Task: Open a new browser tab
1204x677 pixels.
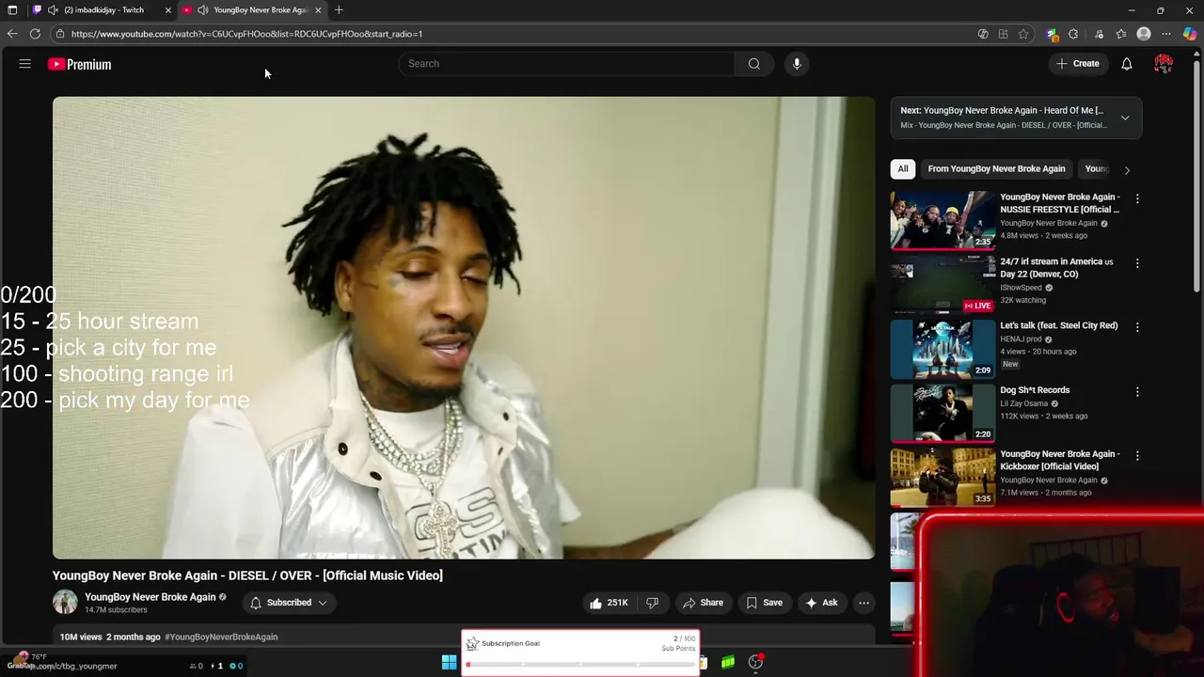Action: coord(339,10)
